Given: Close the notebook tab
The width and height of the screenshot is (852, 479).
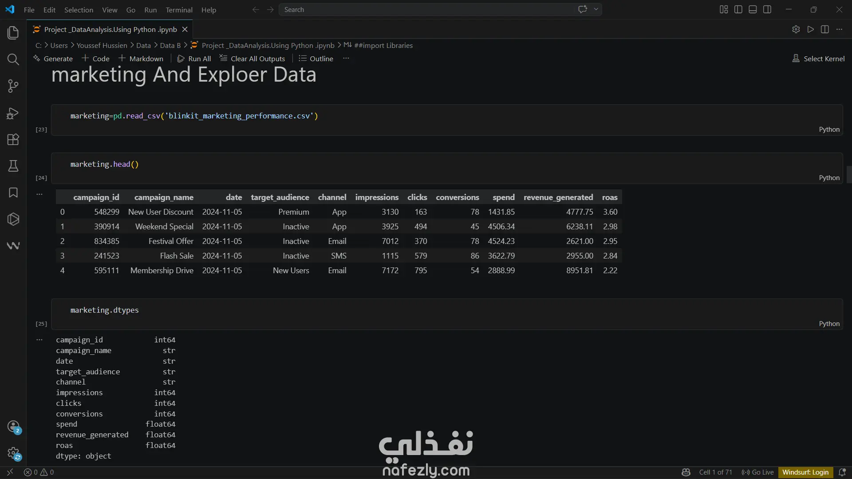Looking at the screenshot, I should tap(185, 29).
